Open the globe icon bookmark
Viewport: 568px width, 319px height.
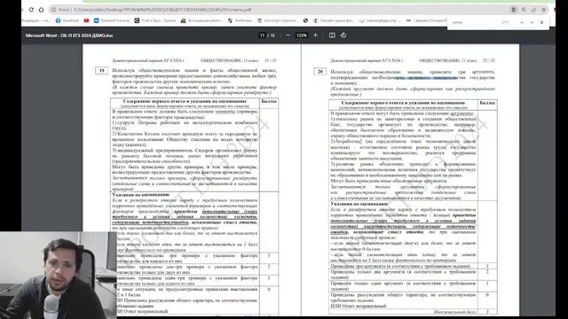point(305,20)
